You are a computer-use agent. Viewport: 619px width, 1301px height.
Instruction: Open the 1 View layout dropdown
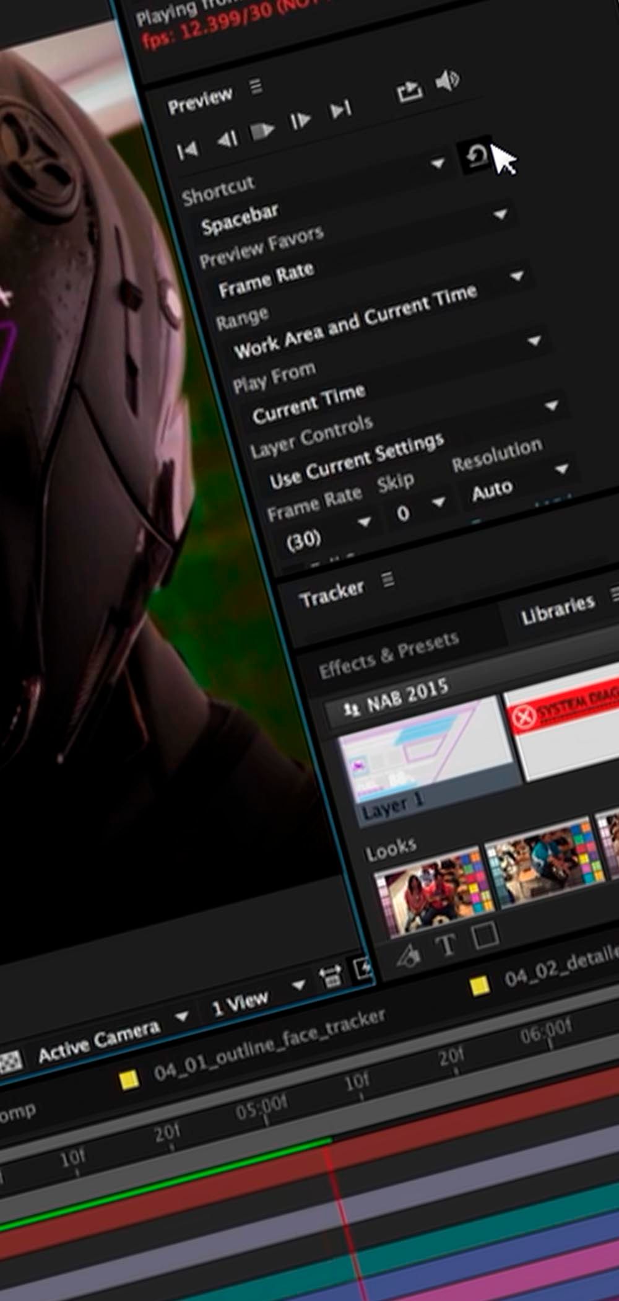point(299,984)
